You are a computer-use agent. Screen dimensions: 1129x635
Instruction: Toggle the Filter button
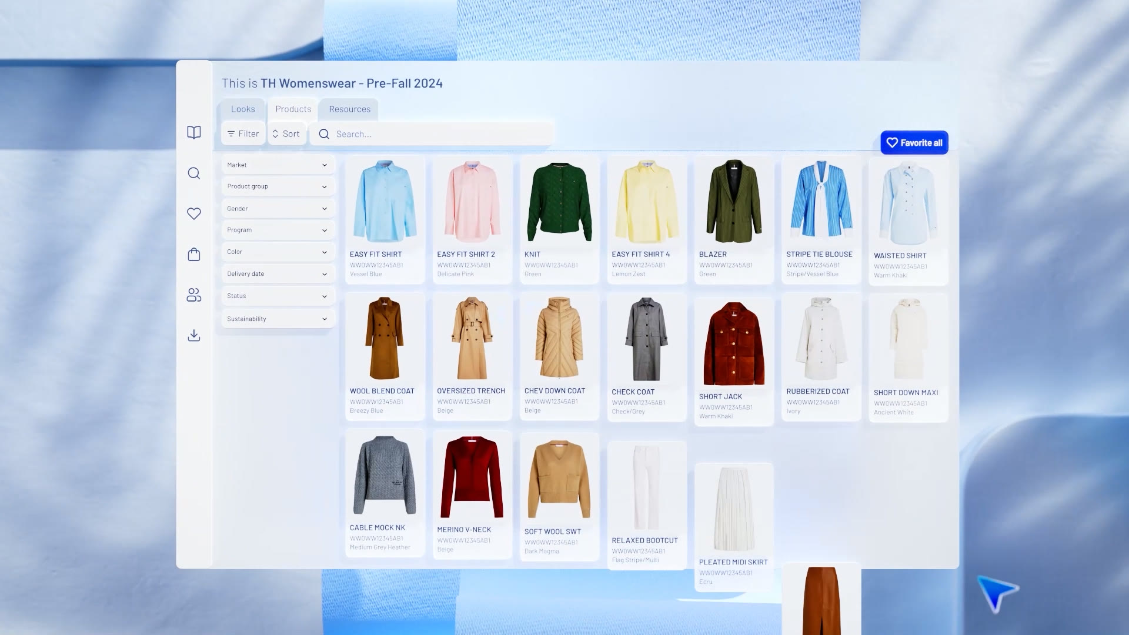pyautogui.click(x=243, y=133)
